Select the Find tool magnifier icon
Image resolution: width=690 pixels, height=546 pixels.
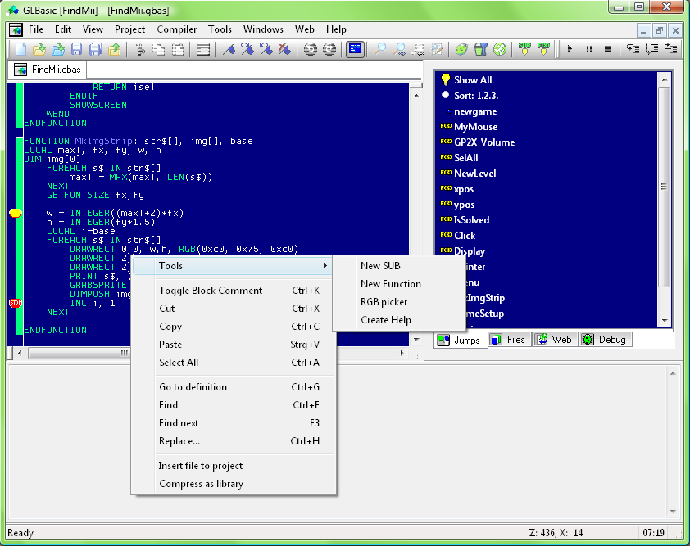click(379, 49)
